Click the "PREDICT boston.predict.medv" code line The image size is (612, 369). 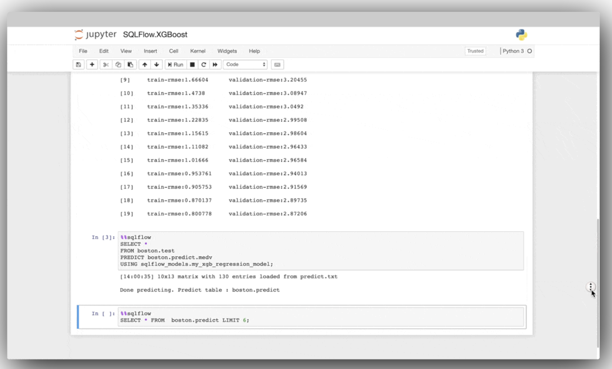point(166,257)
